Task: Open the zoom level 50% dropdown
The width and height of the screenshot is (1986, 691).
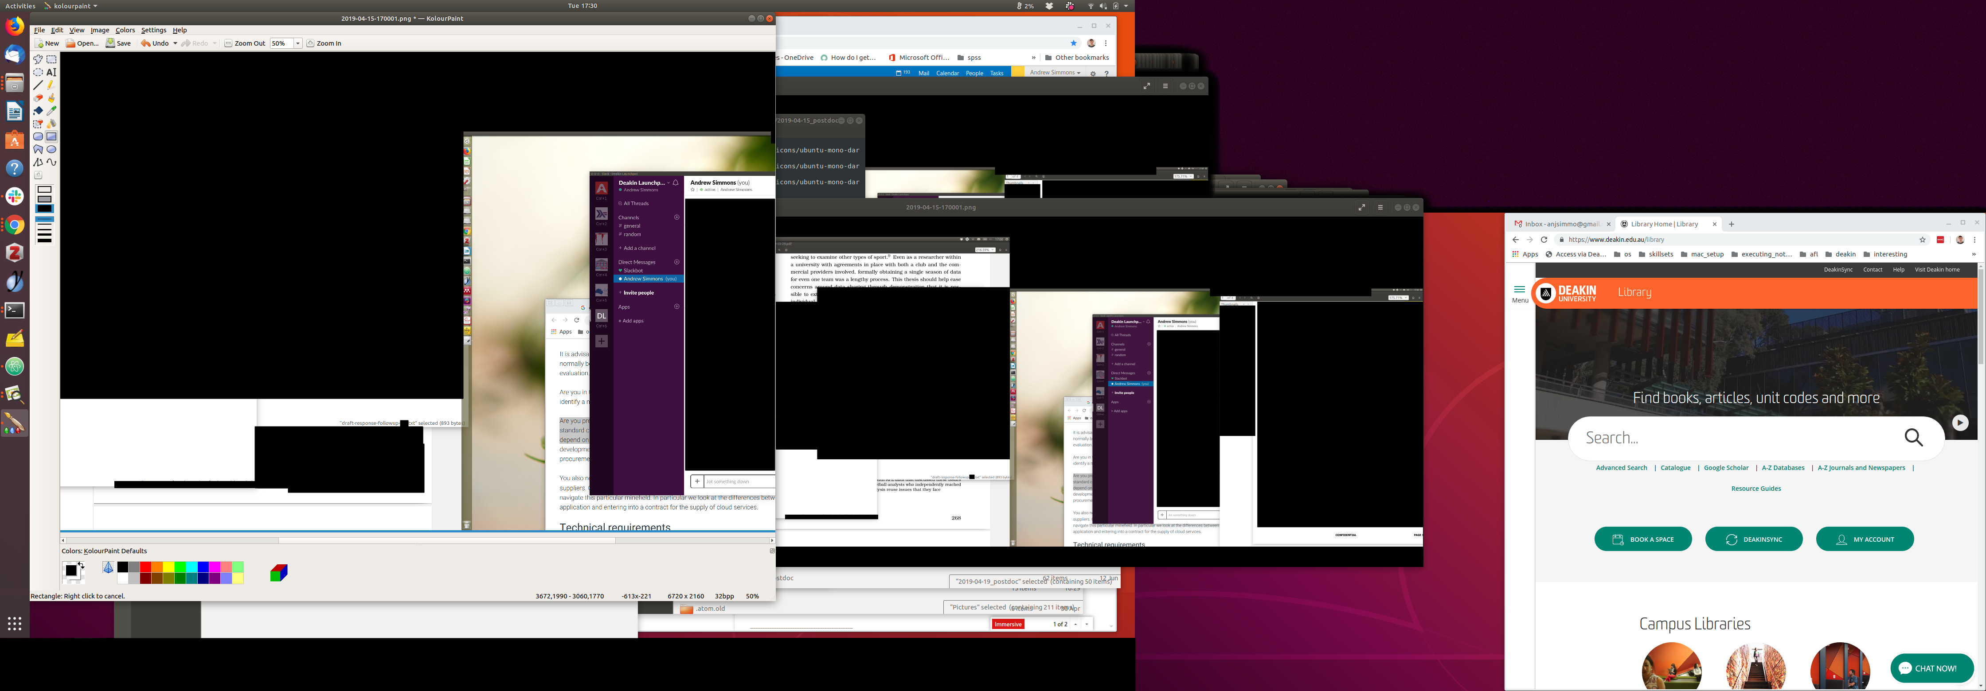Action: click(298, 44)
